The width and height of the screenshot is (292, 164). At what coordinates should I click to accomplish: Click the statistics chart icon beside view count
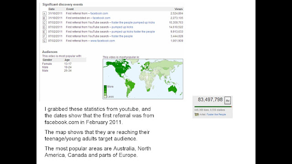pyautogui.click(x=228, y=100)
